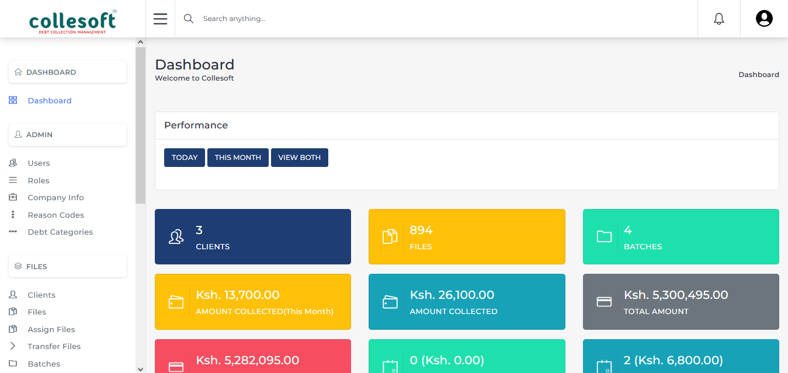Click the TODAY performance button
Screen dimensions: 788x373
[x=185, y=158]
